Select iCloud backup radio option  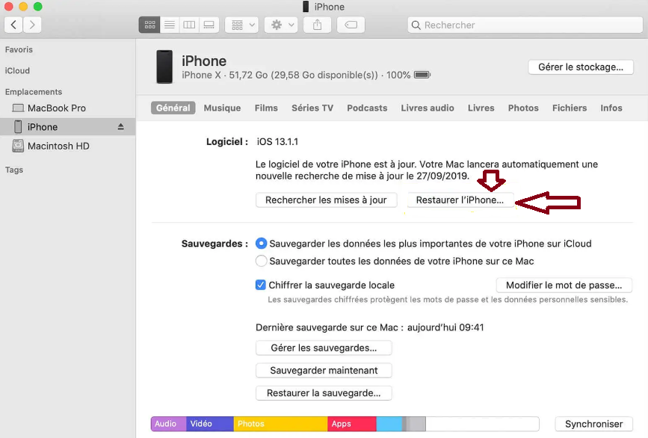[261, 244]
